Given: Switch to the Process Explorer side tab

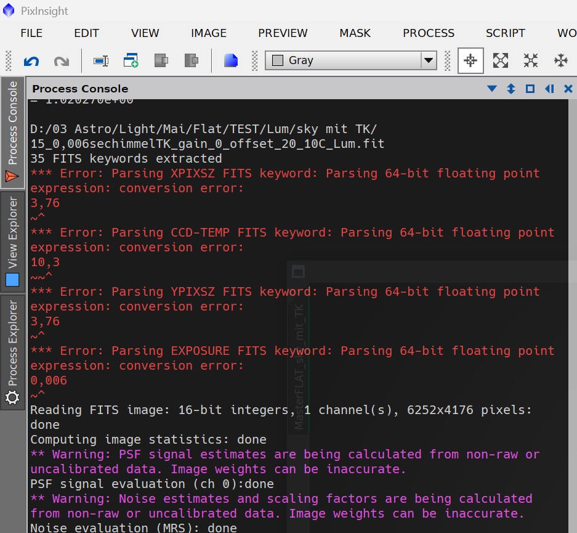Looking at the screenshot, I should point(12,351).
